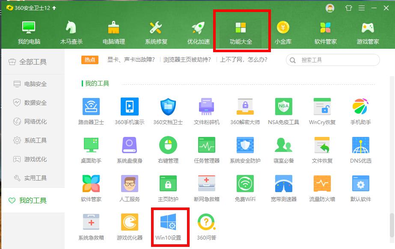Switch to 优化加速 optimization tab
Image resolution: width=395 pixels, height=249 pixels.
coord(198,33)
